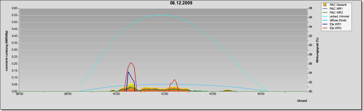Click the Uhrzeit axis title

302,101
